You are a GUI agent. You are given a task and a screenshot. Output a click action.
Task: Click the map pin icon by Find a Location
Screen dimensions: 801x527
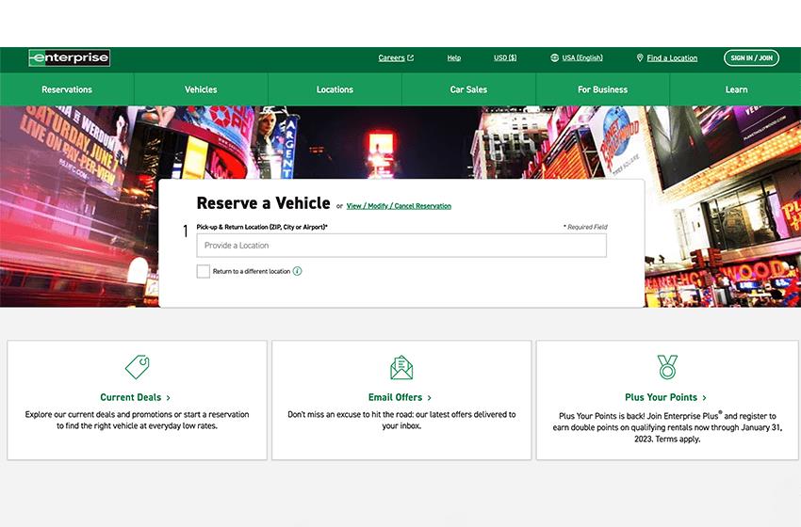[640, 58]
